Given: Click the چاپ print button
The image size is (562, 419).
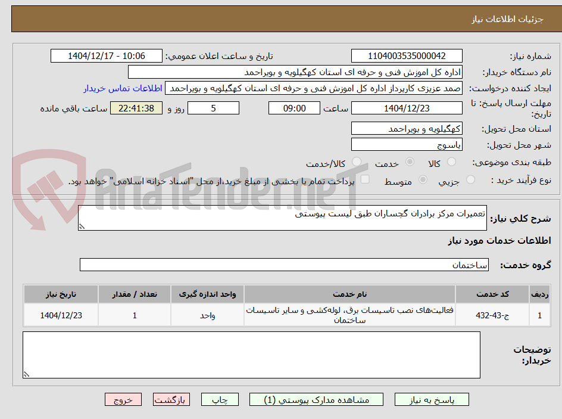Looking at the screenshot, I should [220, 399].
